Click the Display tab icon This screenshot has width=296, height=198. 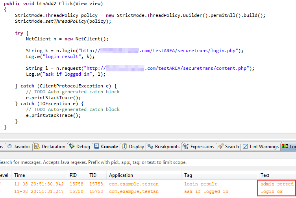pos(124,146)
